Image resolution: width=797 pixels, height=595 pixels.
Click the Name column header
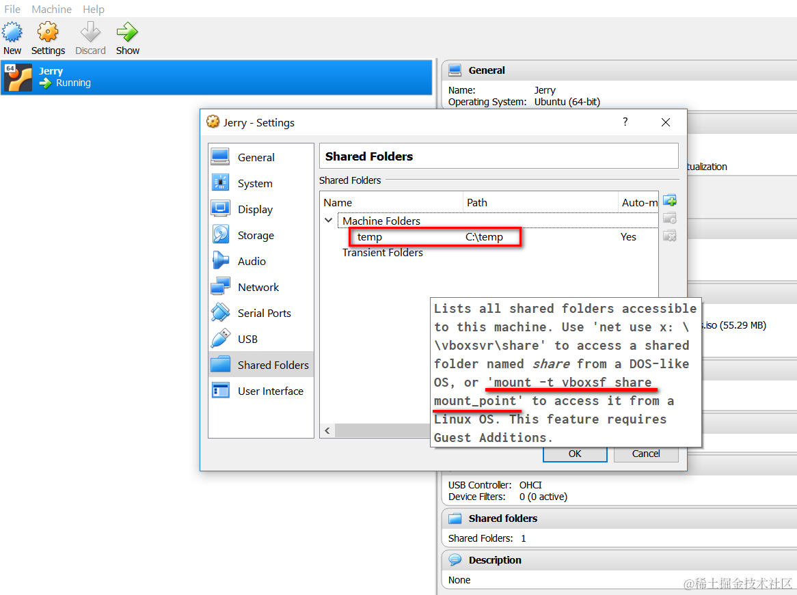(392, 202)
